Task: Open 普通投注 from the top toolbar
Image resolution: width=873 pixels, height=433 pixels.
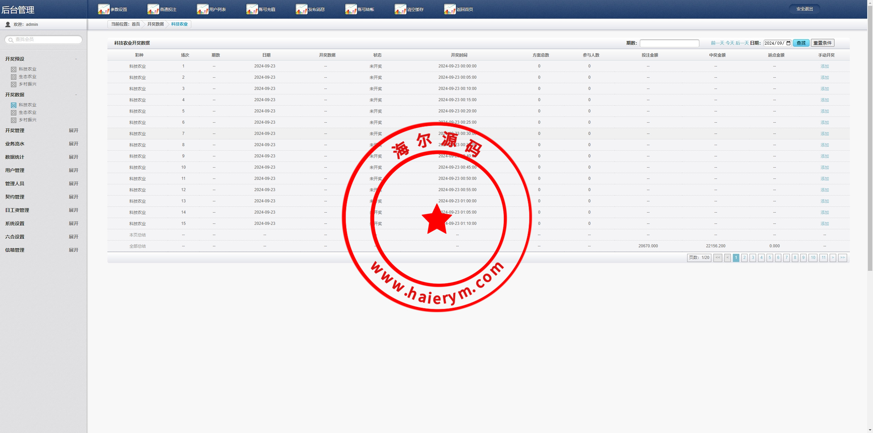Action: [x=153, y=9]
